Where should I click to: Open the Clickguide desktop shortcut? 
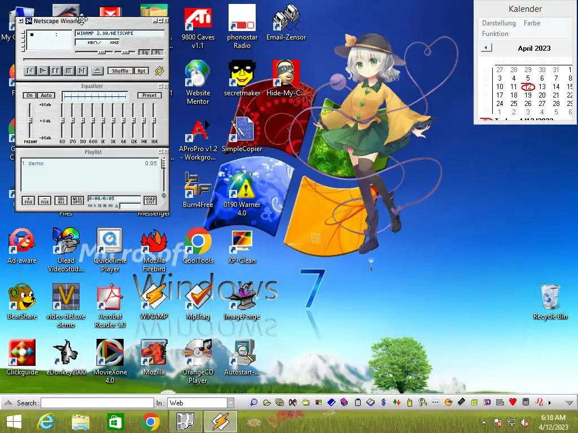coord(22,357)
